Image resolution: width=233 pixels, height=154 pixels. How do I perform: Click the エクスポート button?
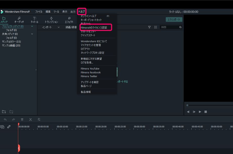pos(174,20)
